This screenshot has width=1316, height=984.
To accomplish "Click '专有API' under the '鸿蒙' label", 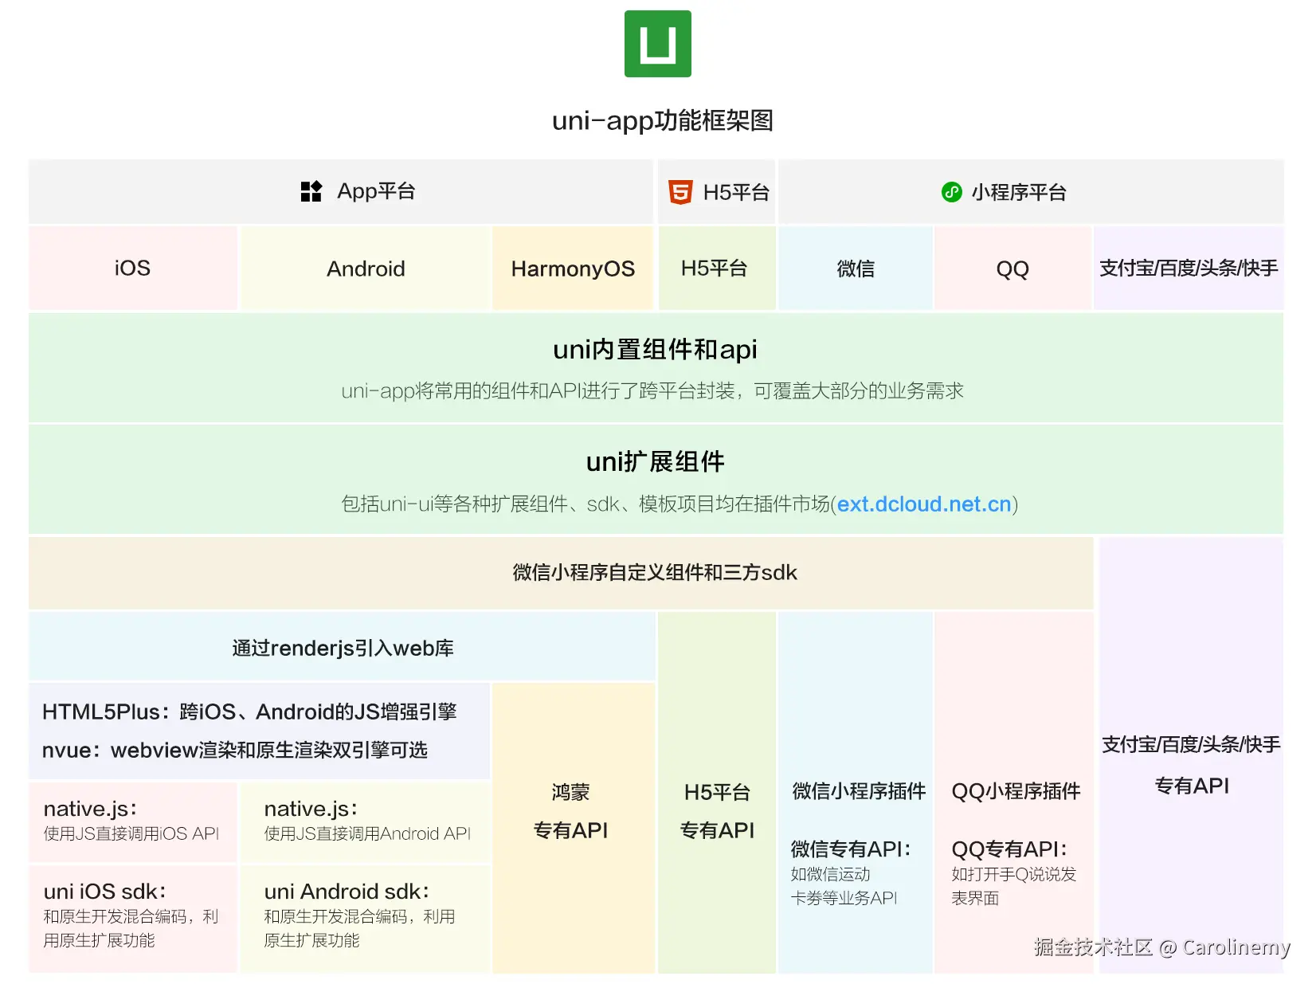I will click(x=571, y=830).
